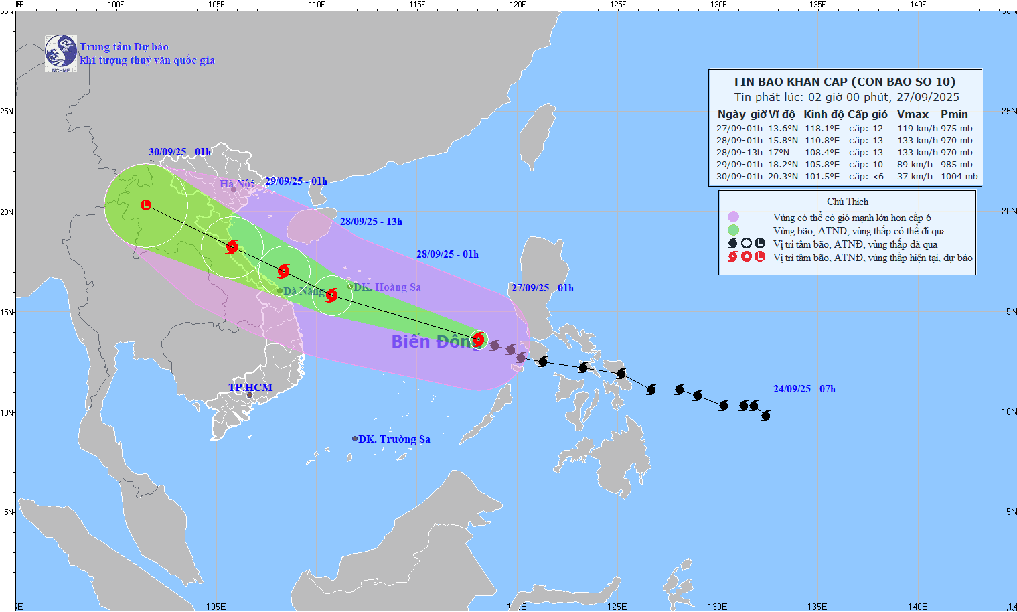Viewport: 1017px width, 612px height.
Task: Click the purple legend swatch for strong wind area
Action: tap(733, 217)
